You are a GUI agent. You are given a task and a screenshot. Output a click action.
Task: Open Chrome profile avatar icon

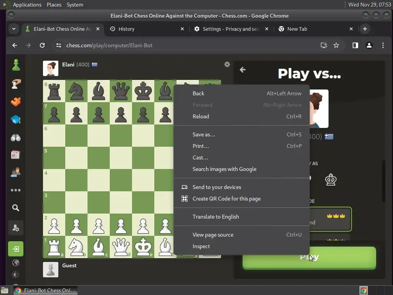(369, 45)
